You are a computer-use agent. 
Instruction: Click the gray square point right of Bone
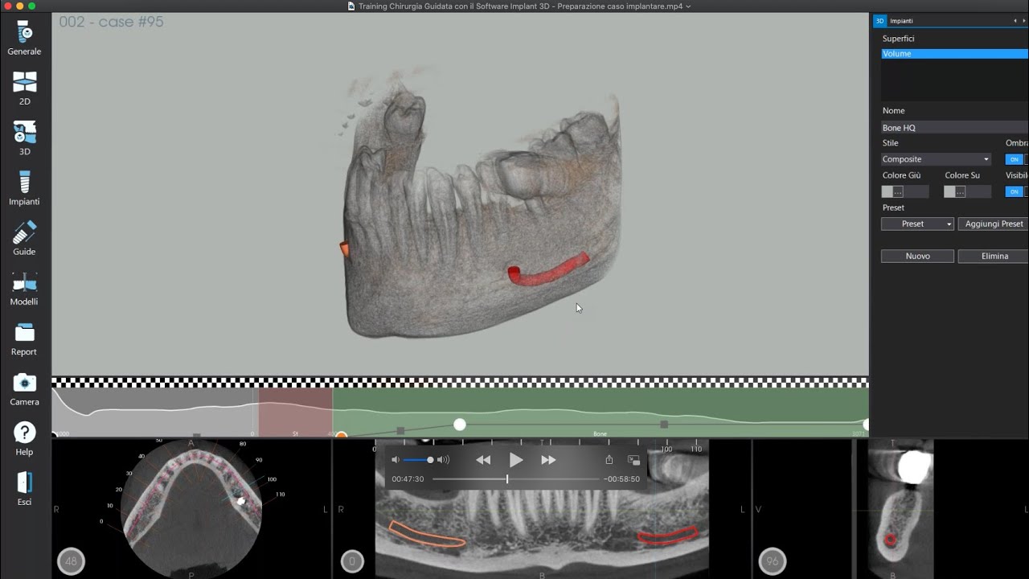(664, 424)
